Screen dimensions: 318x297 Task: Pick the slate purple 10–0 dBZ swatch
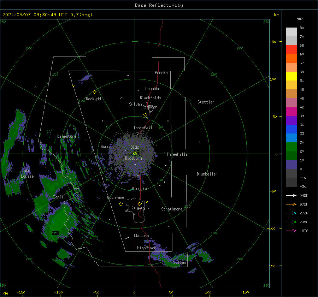click(x=291, y=165)
